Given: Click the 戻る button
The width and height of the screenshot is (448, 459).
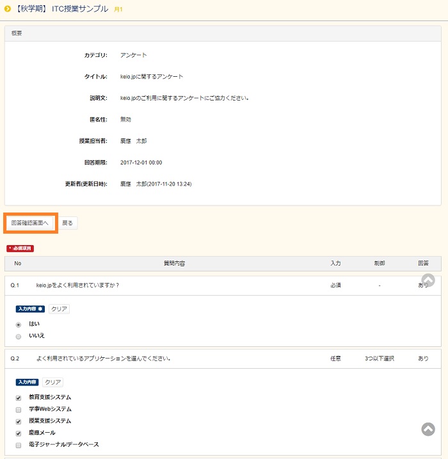Looking at the screenshot, I should coord(67,223).
